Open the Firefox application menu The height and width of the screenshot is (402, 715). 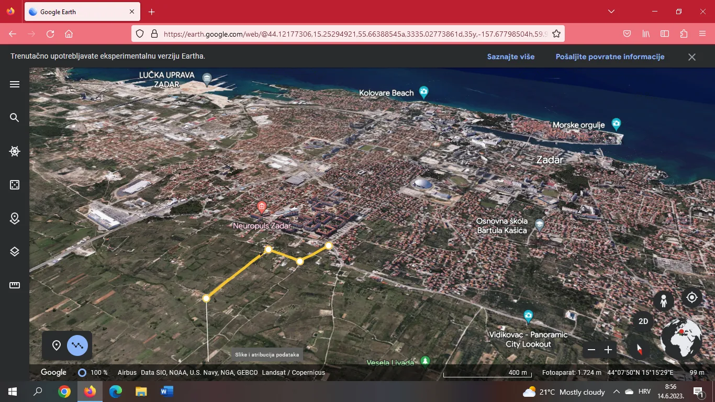(702, 34)
